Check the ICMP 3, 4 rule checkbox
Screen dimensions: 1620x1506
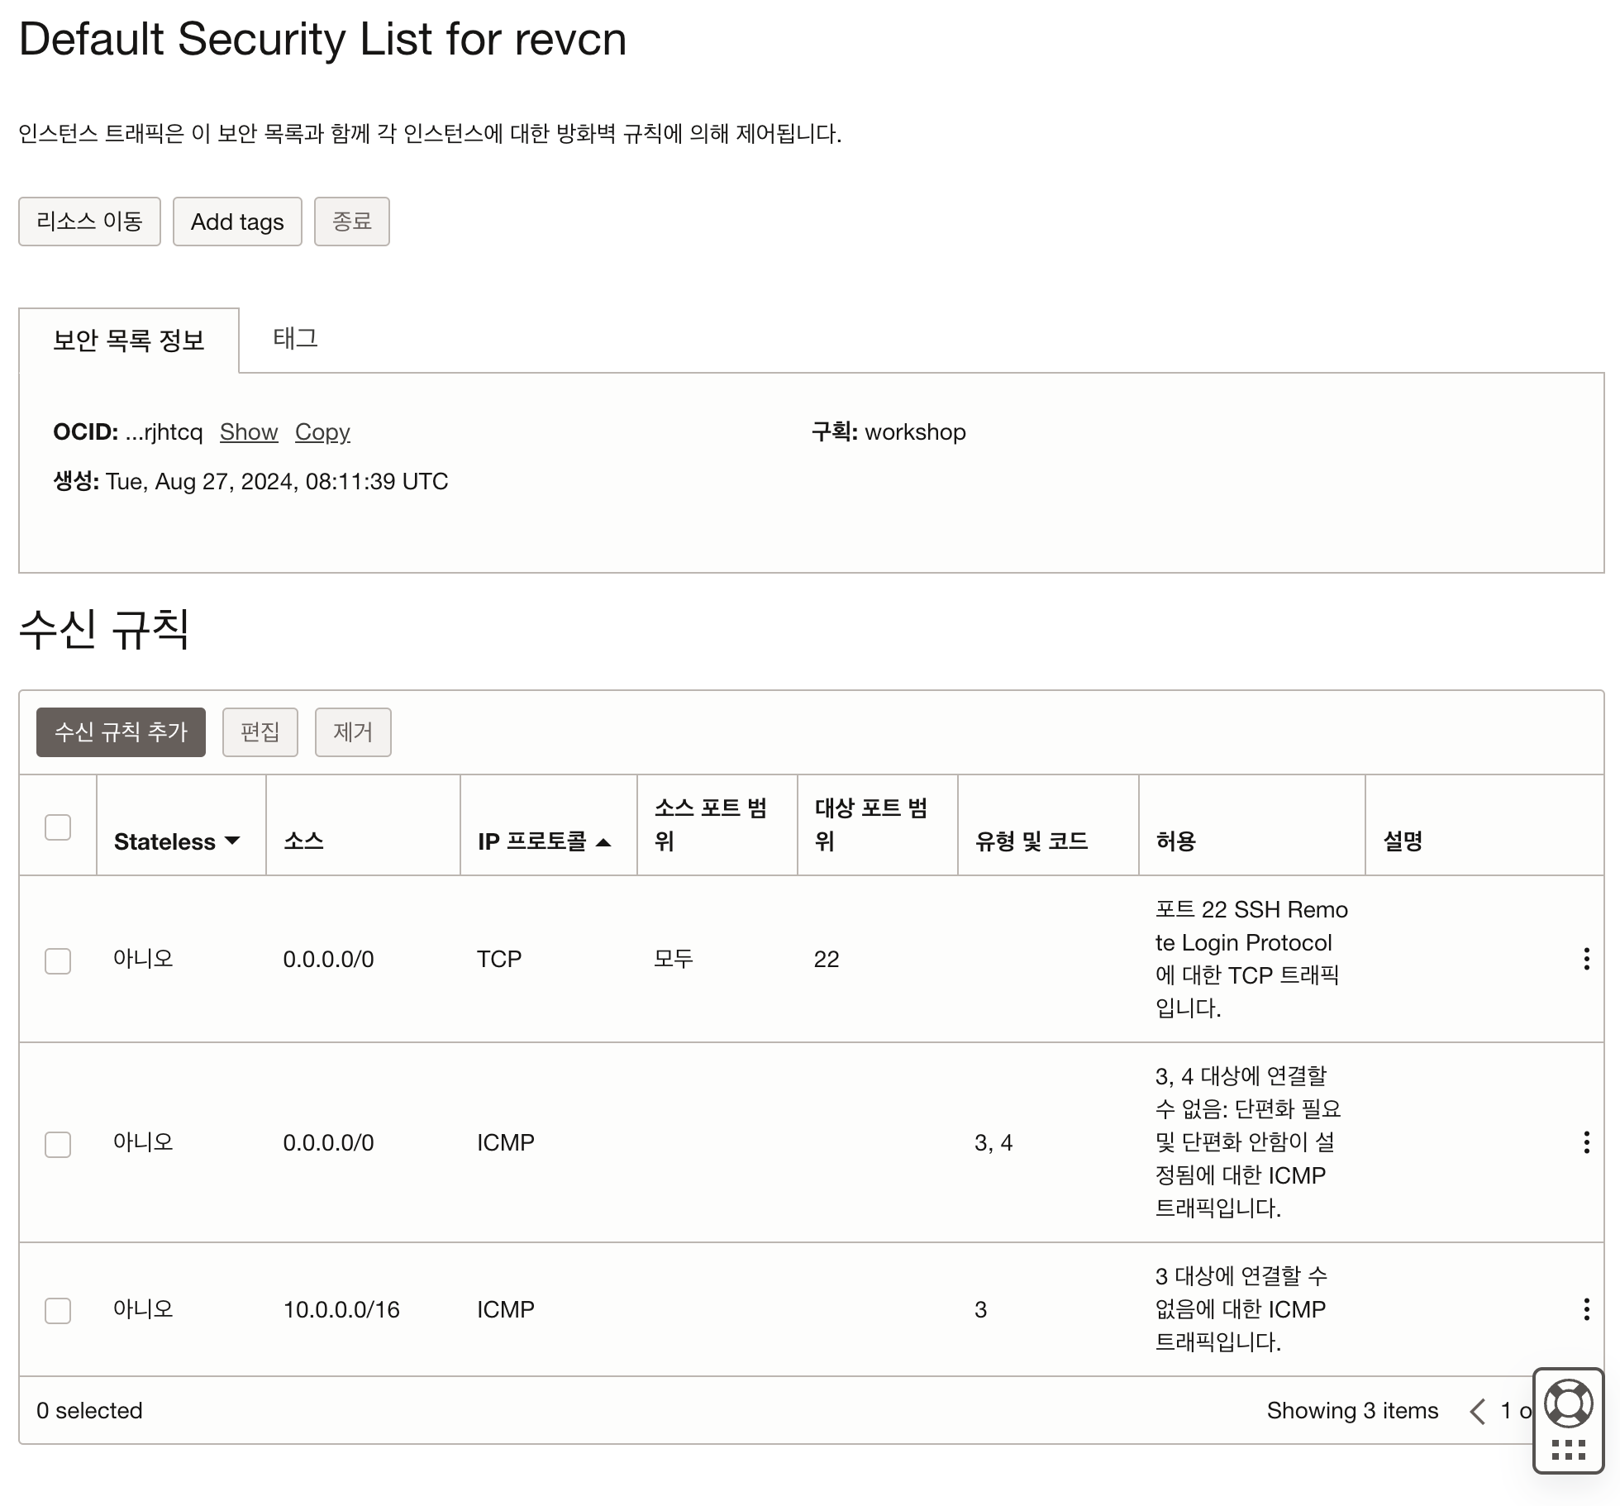click(x=58, y=1144)
